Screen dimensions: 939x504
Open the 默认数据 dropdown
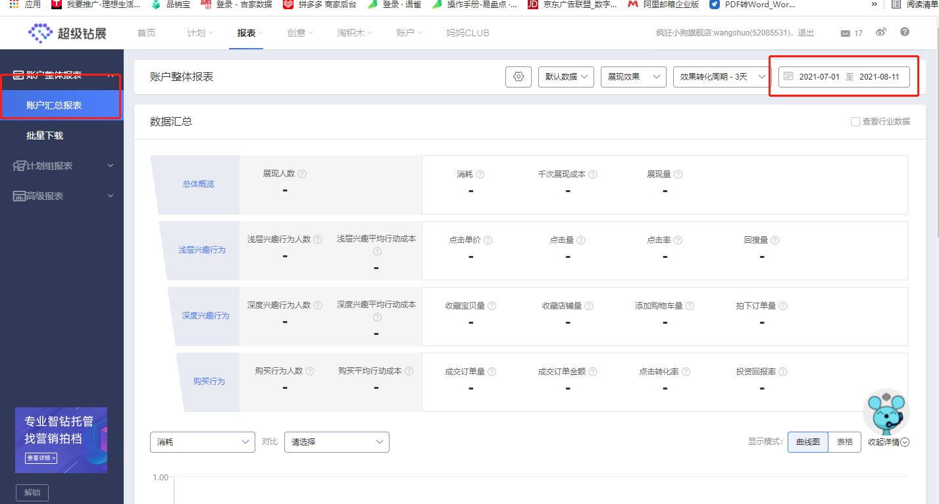[567, 77]
